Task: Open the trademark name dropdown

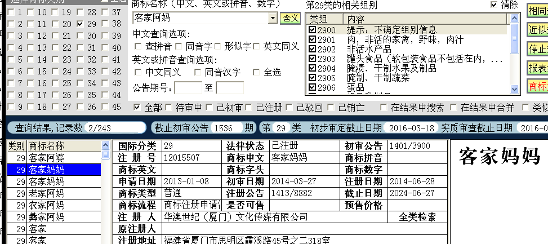Action: (273, 18)
